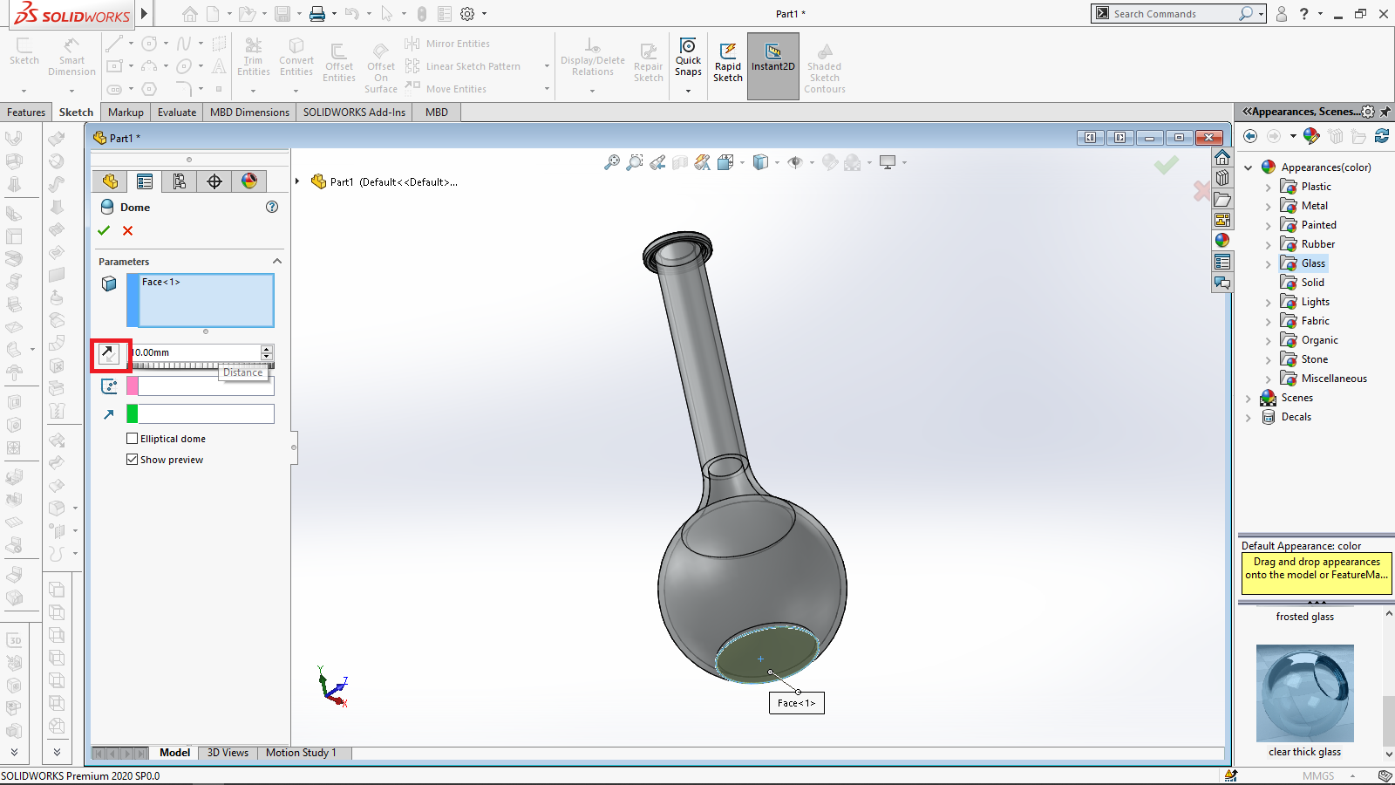Click the green checkmark to accept Dome
Screen dimensions: 1395x785
coord(104,230)
